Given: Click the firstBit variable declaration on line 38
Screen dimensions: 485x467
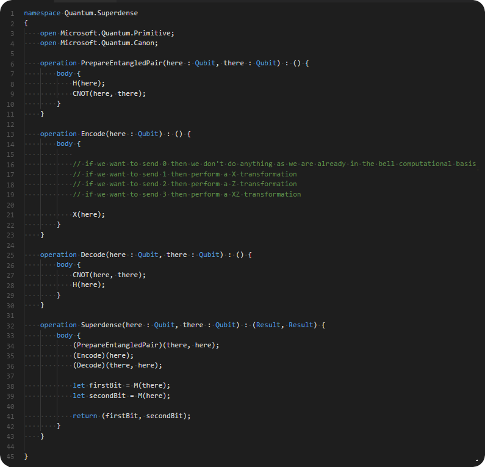Looking at the screenshot, I should [x=105, y=386].
